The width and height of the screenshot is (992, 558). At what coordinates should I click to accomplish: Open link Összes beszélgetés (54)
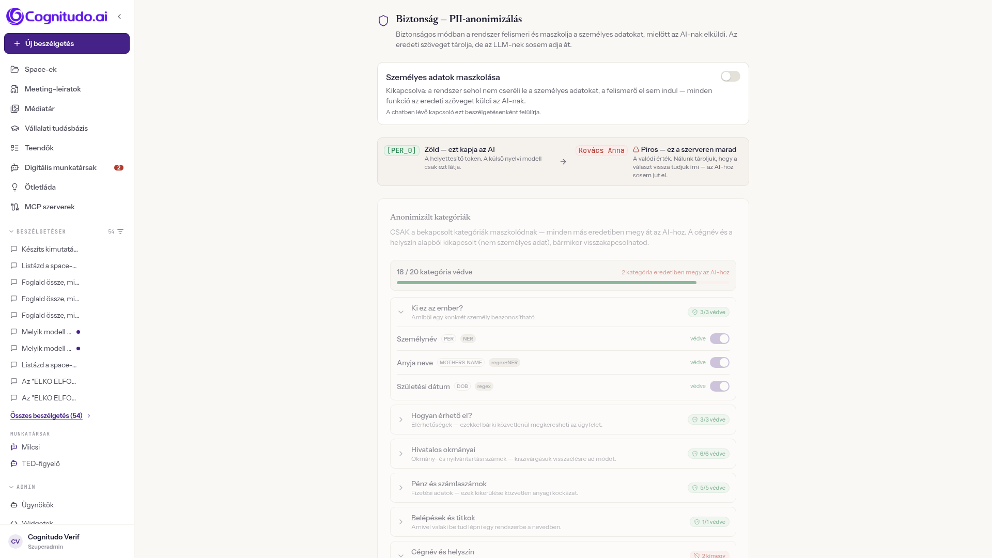pos(47,415)
